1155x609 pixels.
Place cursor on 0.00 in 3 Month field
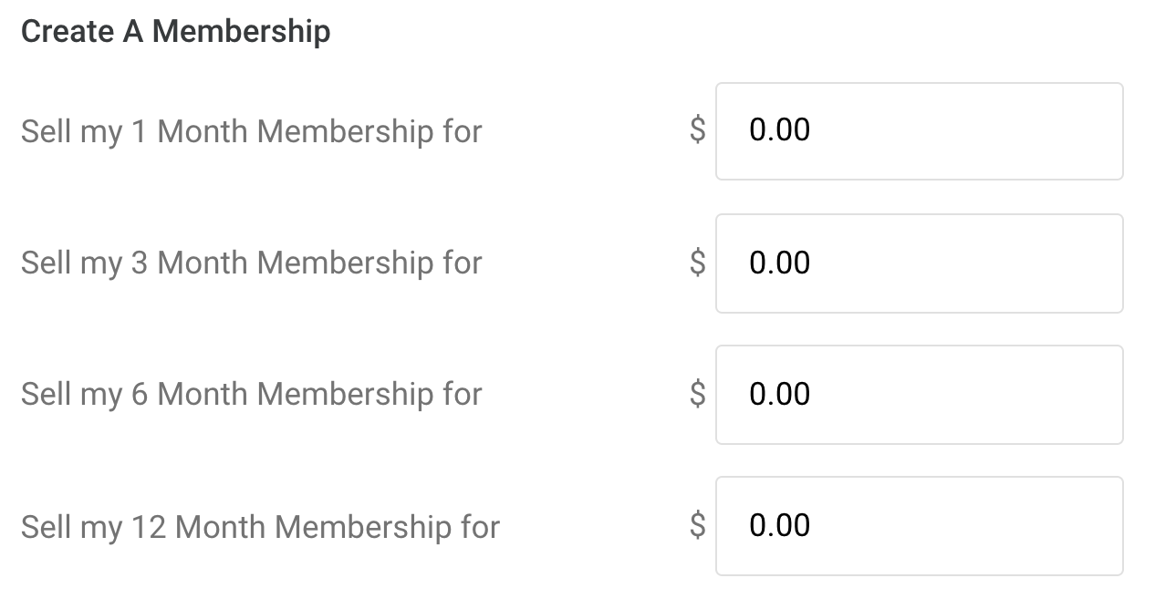pos(779,263)
